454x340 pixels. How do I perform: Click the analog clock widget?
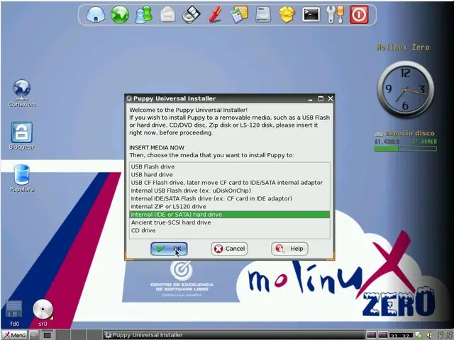405,89
